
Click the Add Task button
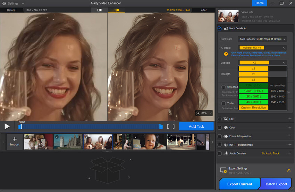(196, 126)
